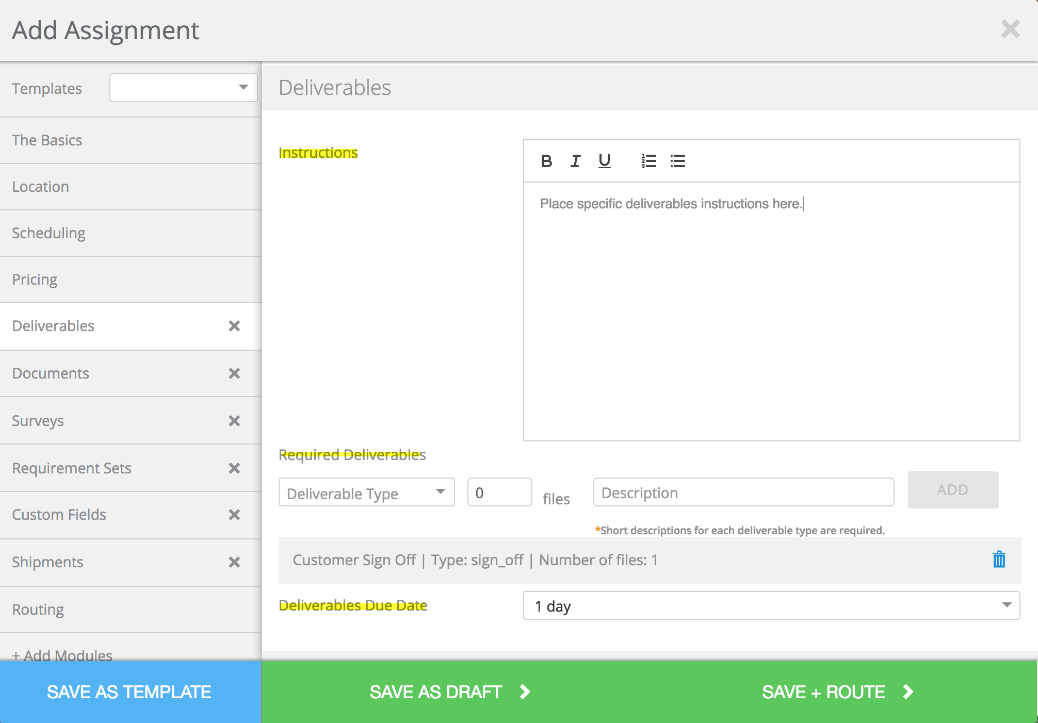This screenshot has width=1038, height=723.
Task: Insert a numbered list in instructions
Action: click(648, 161)
